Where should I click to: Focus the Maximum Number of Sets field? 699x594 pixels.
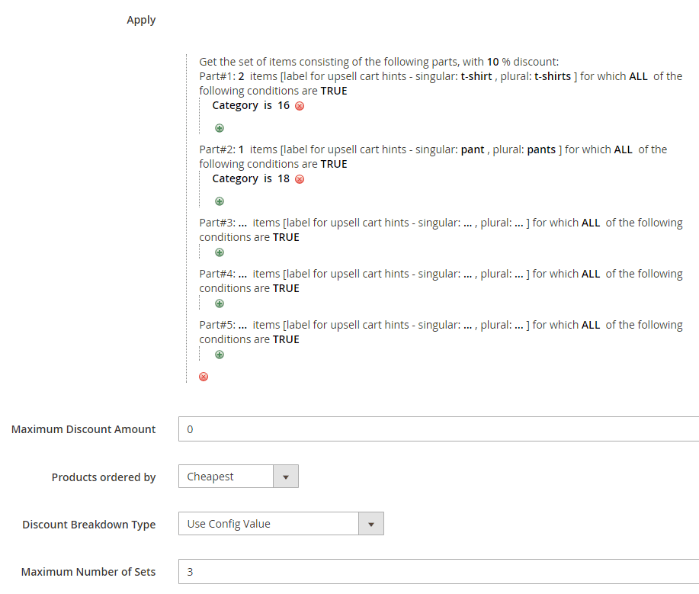[438, 572]
